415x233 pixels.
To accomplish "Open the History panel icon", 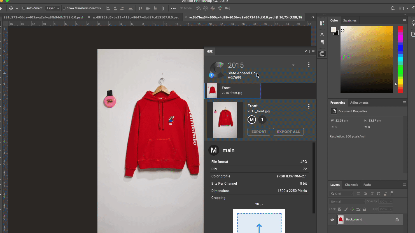I will click(x=322, y=23).
